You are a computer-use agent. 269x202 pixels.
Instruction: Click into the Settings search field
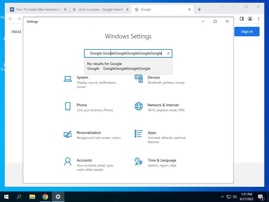[x=128, y=53]
